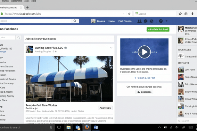Close the Nearby Businesses tab

pos(21,8)
